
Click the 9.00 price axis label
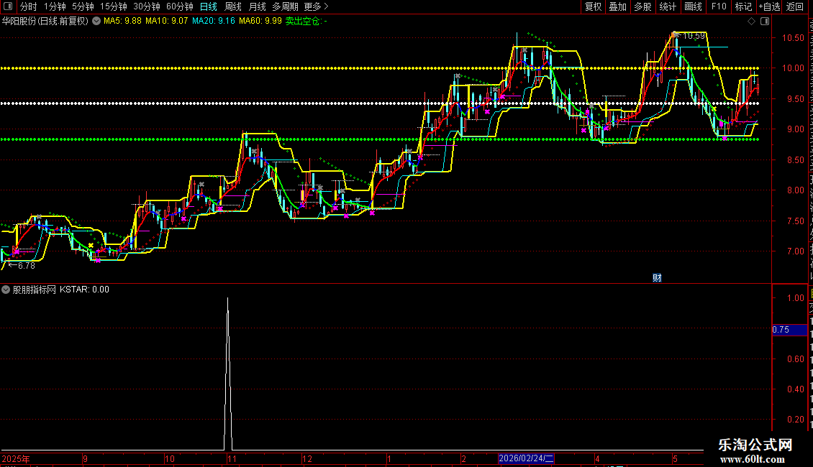(x=795, y=129)
